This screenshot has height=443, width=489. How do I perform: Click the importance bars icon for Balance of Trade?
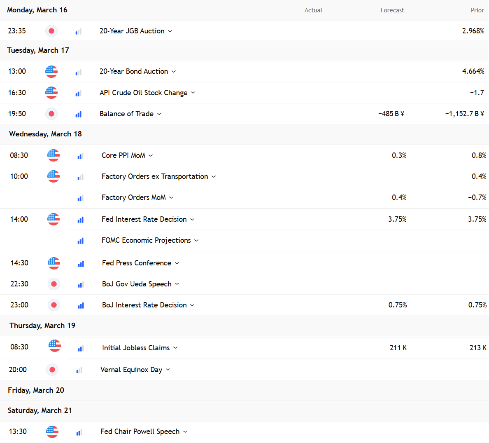(79, 114)
